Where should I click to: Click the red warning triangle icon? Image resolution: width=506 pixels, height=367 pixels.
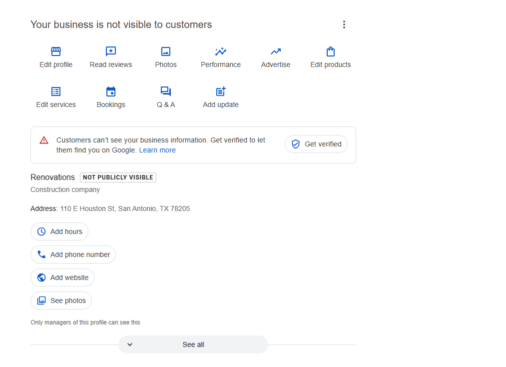click(44, 140)
